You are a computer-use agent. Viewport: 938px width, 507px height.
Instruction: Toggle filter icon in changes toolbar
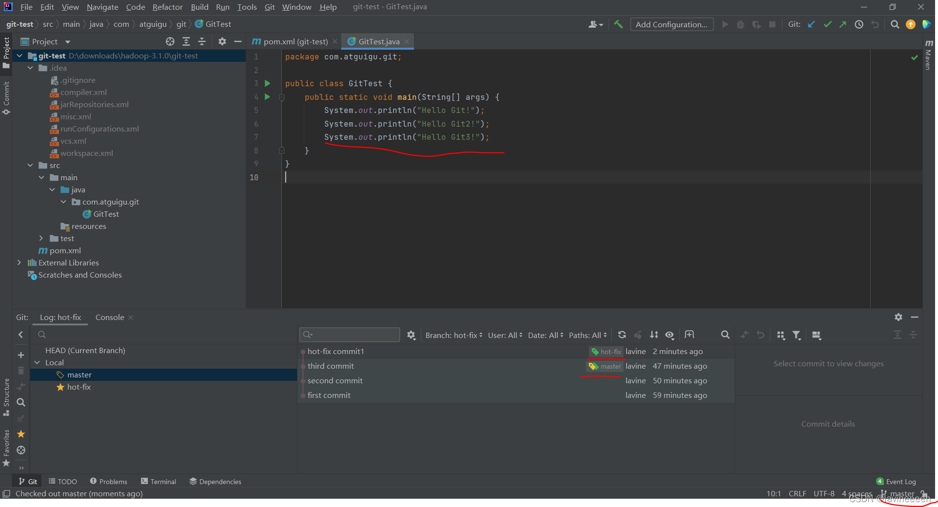coord(797,335)
